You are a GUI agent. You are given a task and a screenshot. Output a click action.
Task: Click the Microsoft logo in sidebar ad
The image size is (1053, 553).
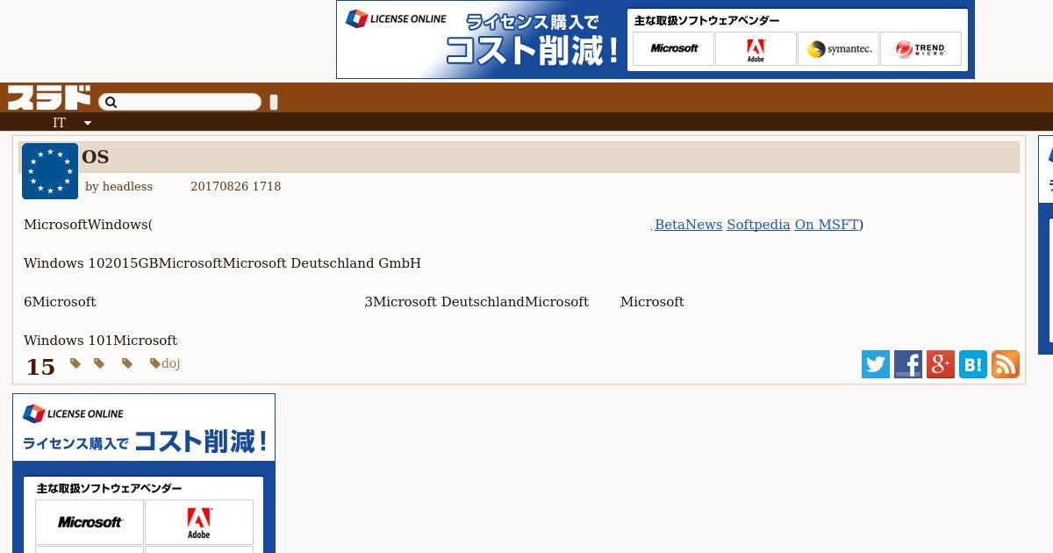coord(90,522)
